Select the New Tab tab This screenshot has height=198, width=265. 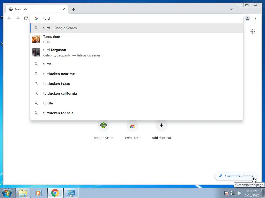37,9
